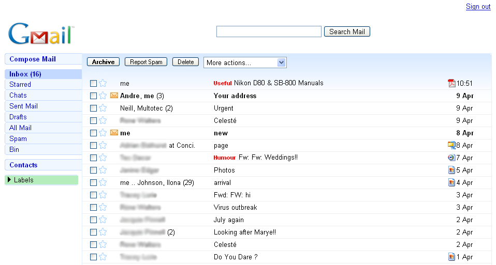Click the Search Mail button
This screenshot has height=265, width=496.
347,32
